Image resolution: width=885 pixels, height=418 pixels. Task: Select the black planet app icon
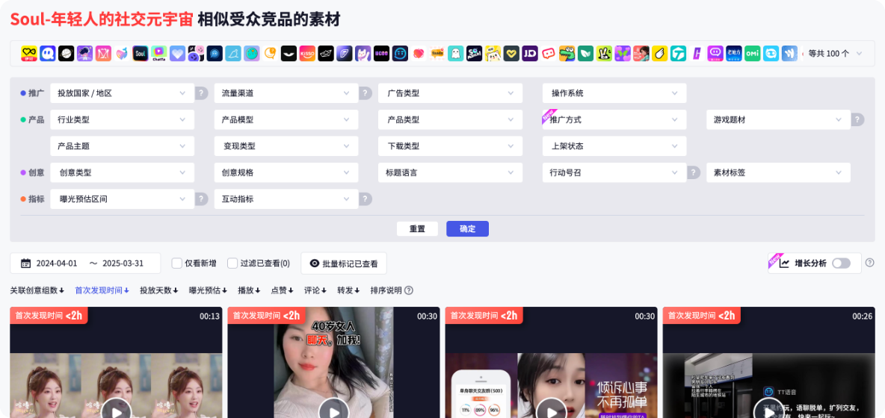(x=66, y=54)
